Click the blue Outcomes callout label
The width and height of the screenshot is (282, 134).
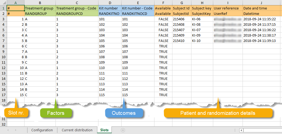pos(124,113)
